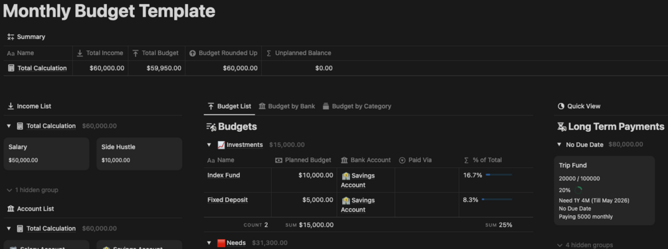The width and height of the screenshot is (668, 249).
Task: Click bank emoji in Fixed Deposit row
Action: pyautogui.click(x=346, y=200)
